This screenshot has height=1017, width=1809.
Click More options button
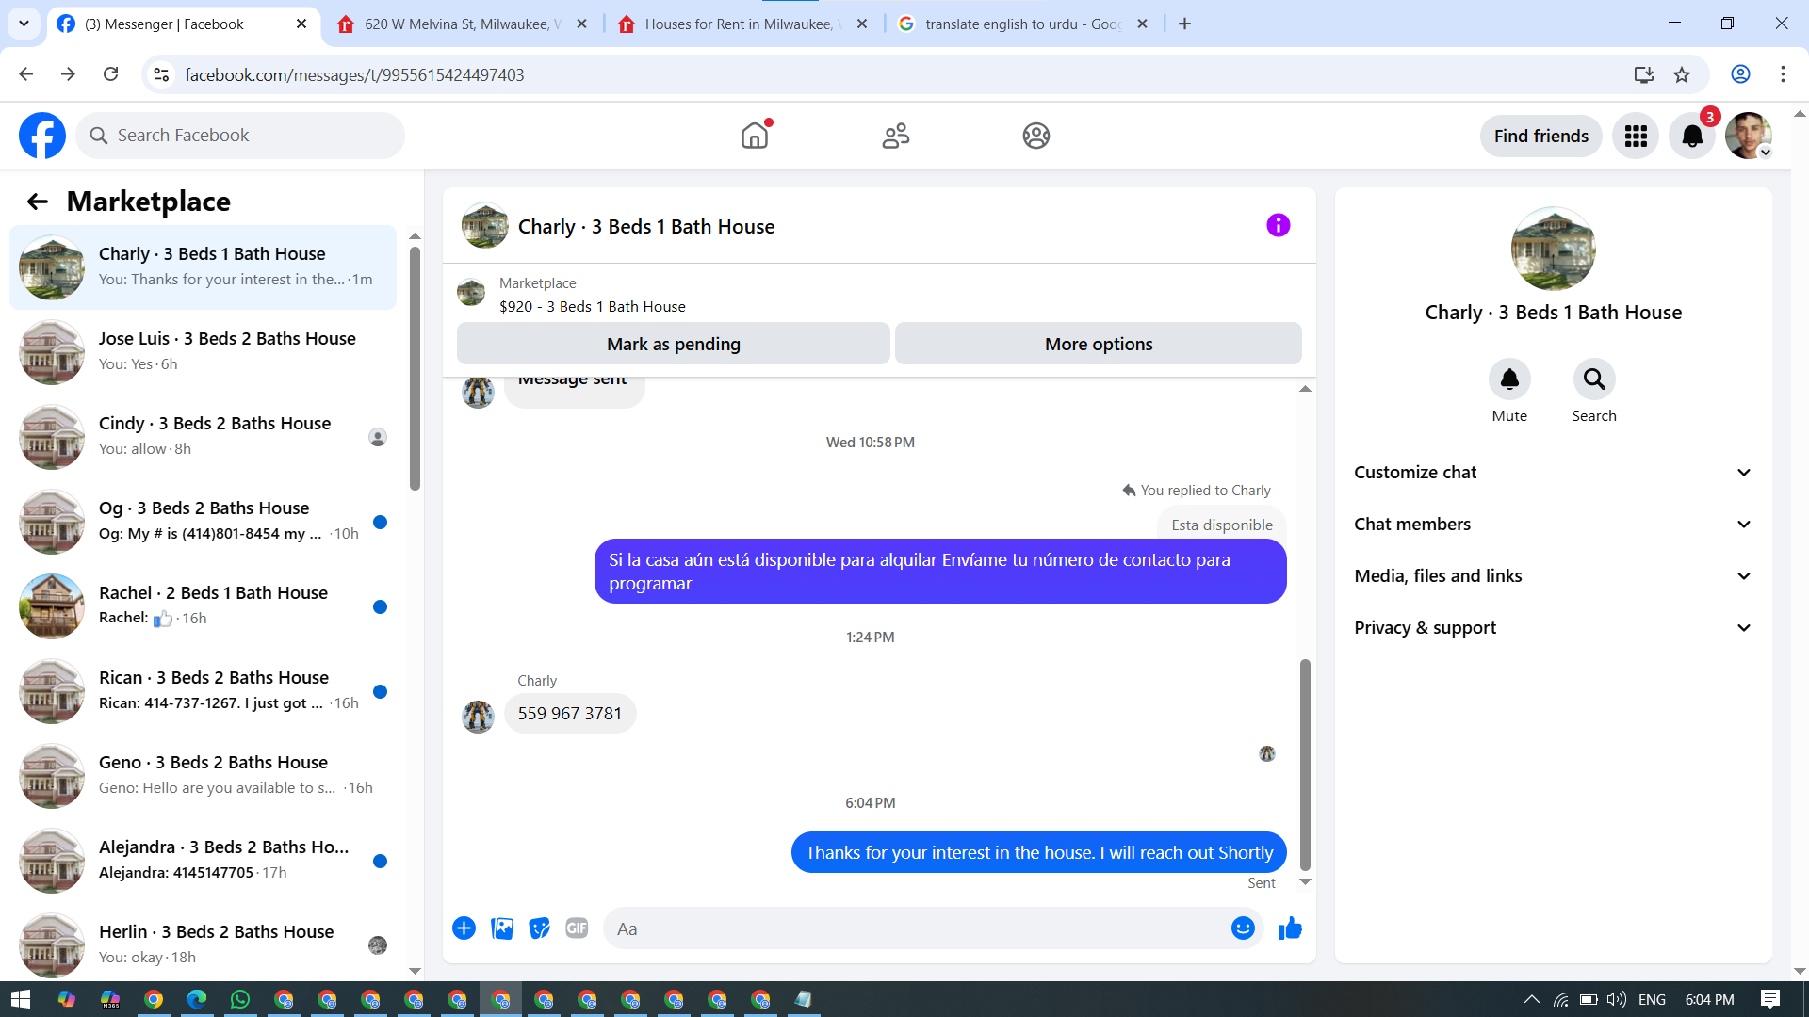[1099, 344]
